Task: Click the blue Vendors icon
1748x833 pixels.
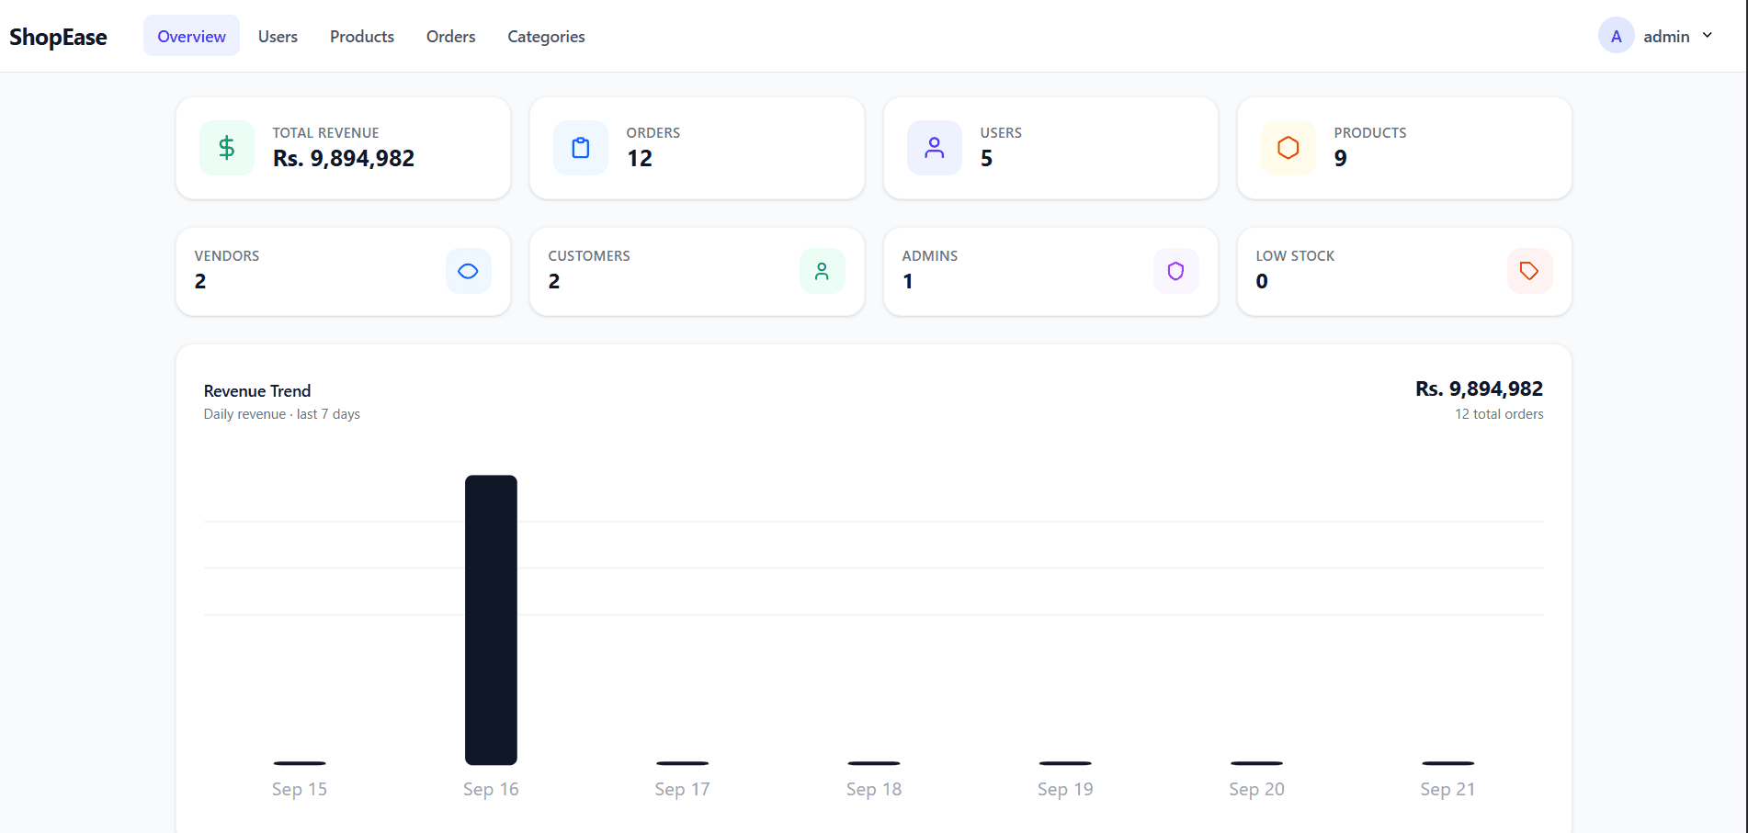Action: (x=469, y=271)
